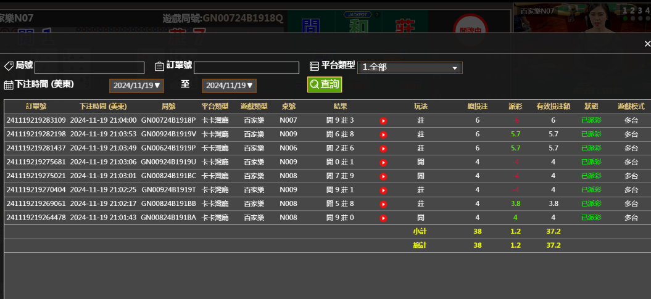This screenshot has width=651, height=299.
Task: Select order number 241119219282198
Action: click(36, 134)
